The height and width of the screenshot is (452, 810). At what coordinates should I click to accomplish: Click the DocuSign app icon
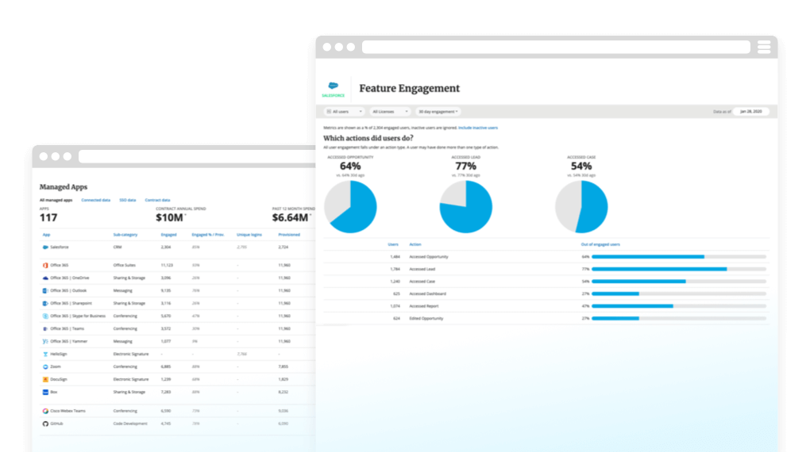[x=45, y=379]
